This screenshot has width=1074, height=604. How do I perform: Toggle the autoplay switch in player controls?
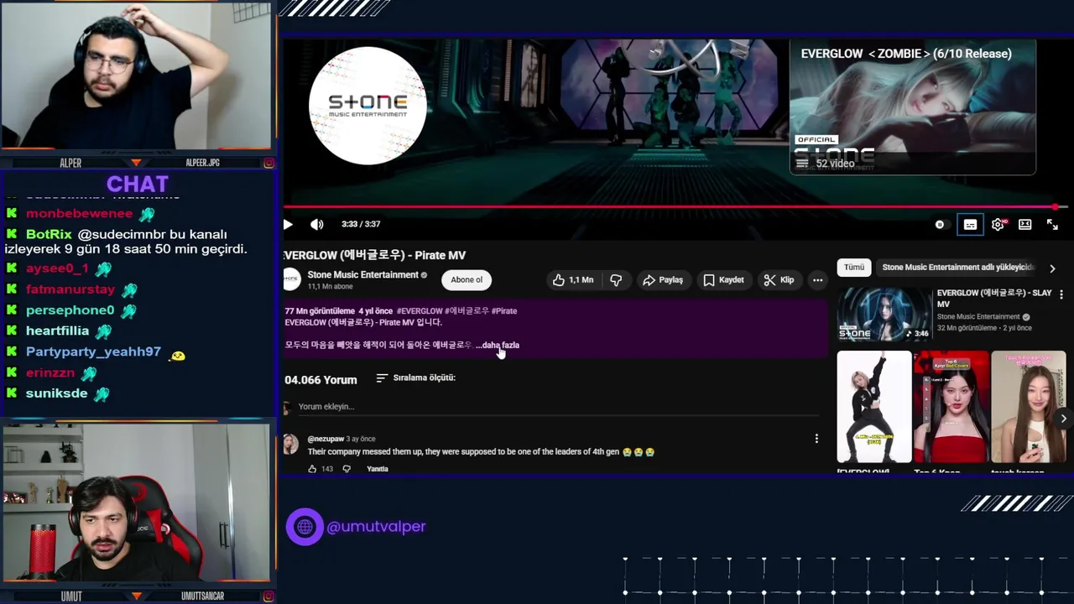click(x=940, y=225)
